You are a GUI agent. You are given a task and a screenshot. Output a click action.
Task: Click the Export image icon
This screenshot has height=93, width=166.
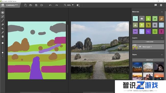click(x=42, y=5)
